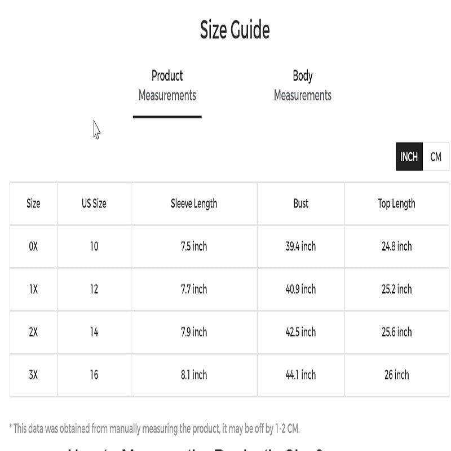Select the 0X size row cell
This screenshot has height=451, width=451.
coord(33,246)
